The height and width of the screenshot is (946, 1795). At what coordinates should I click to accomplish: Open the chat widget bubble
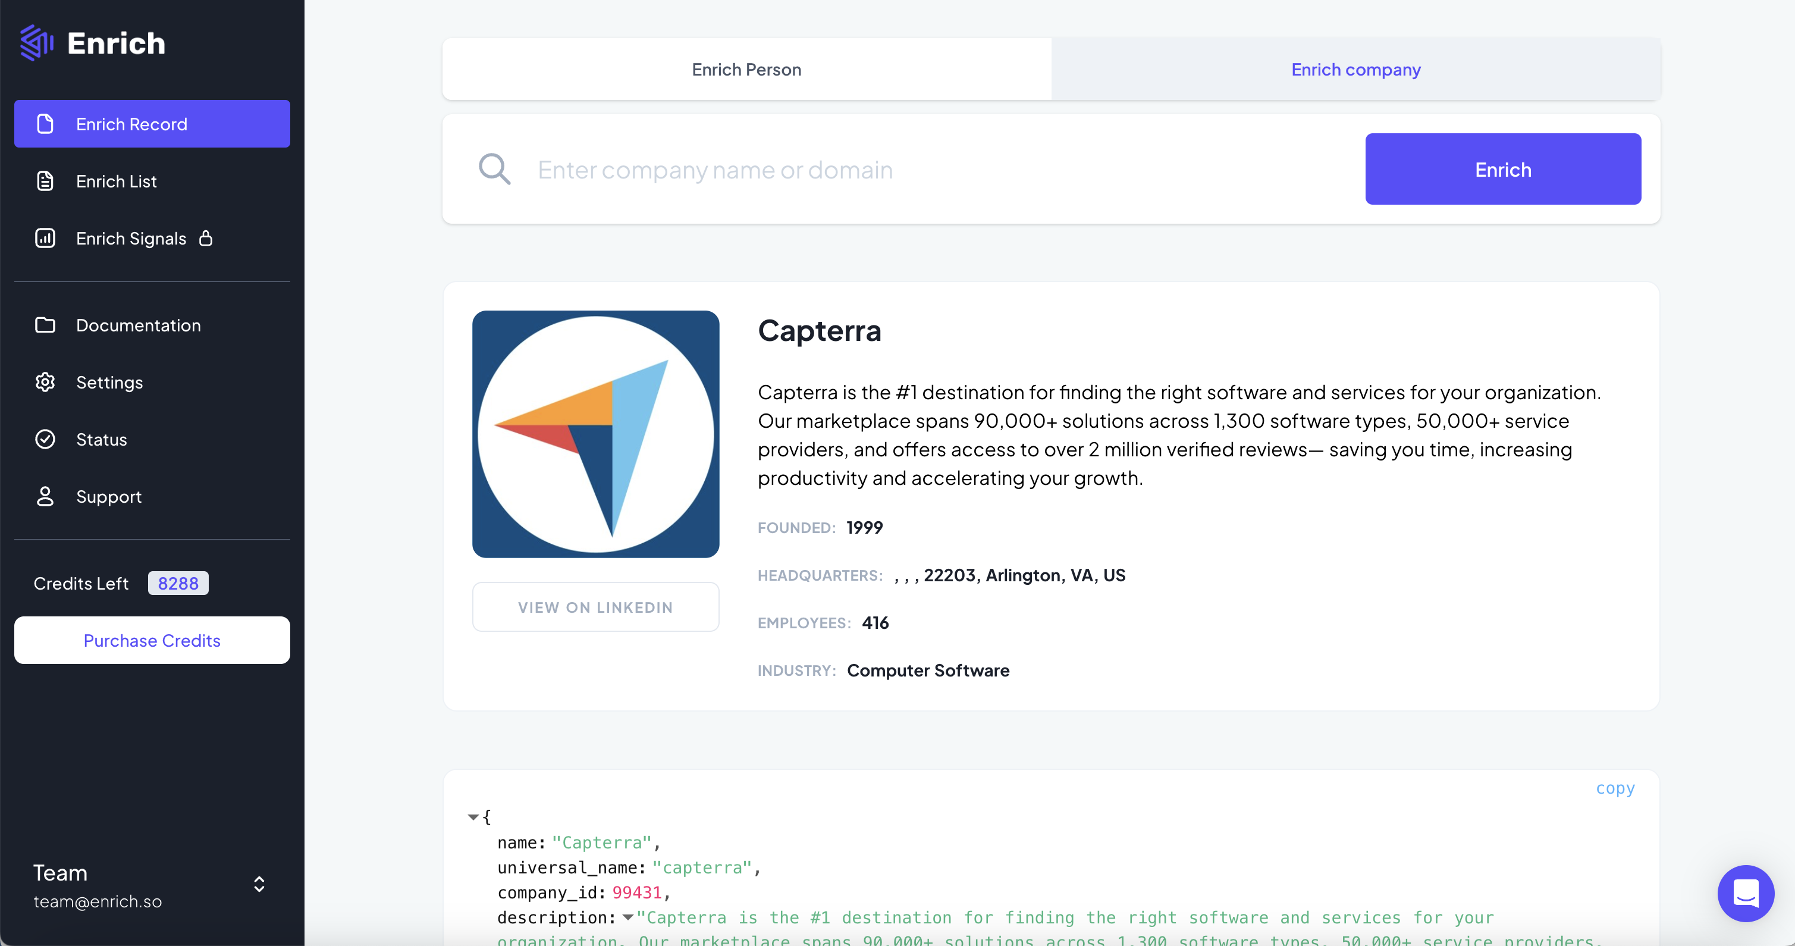tap(1746, 893)
